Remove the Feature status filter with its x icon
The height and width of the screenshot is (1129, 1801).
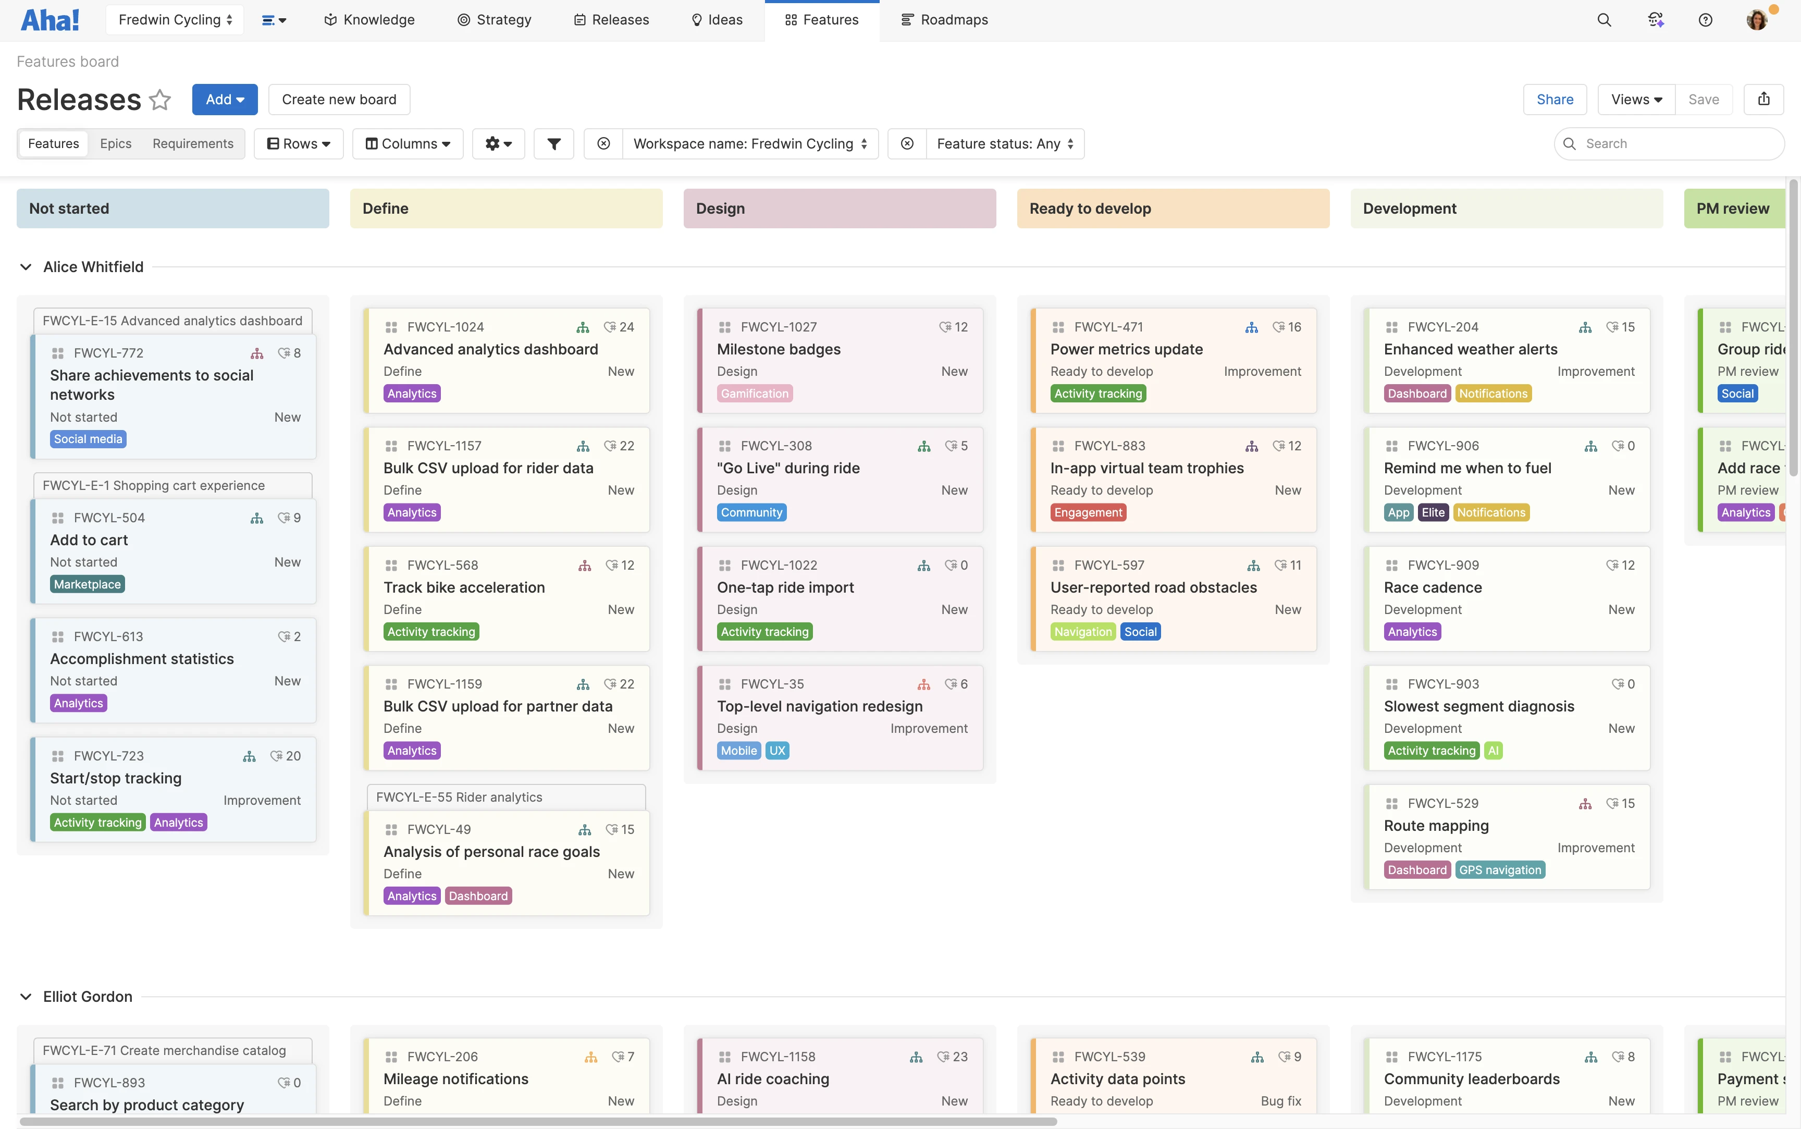point(907,143)
